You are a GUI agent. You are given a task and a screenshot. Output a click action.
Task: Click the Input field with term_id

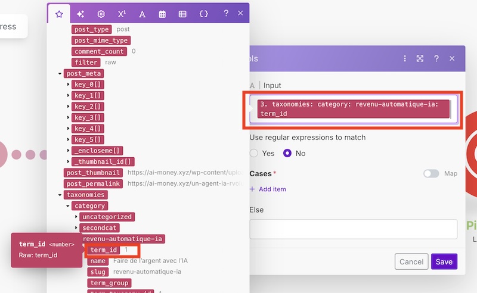click(x=354, y=109)
